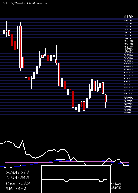Click the 'Price : 54.9' readout
Viewport: 138px width, 193px height.
[x=17, y=183]
